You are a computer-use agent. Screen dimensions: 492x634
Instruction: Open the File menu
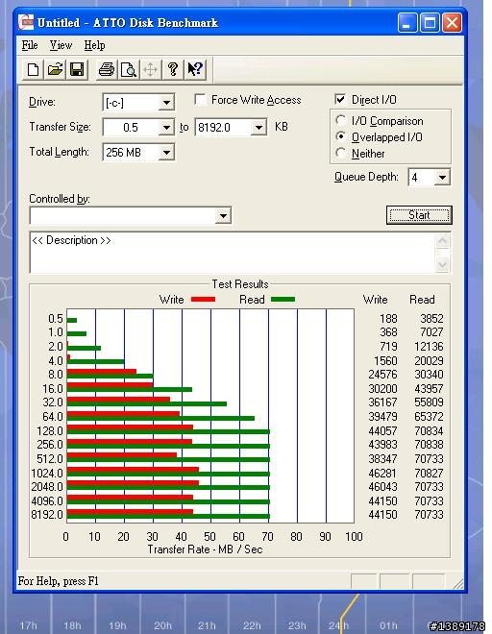[x=30, y=45]
